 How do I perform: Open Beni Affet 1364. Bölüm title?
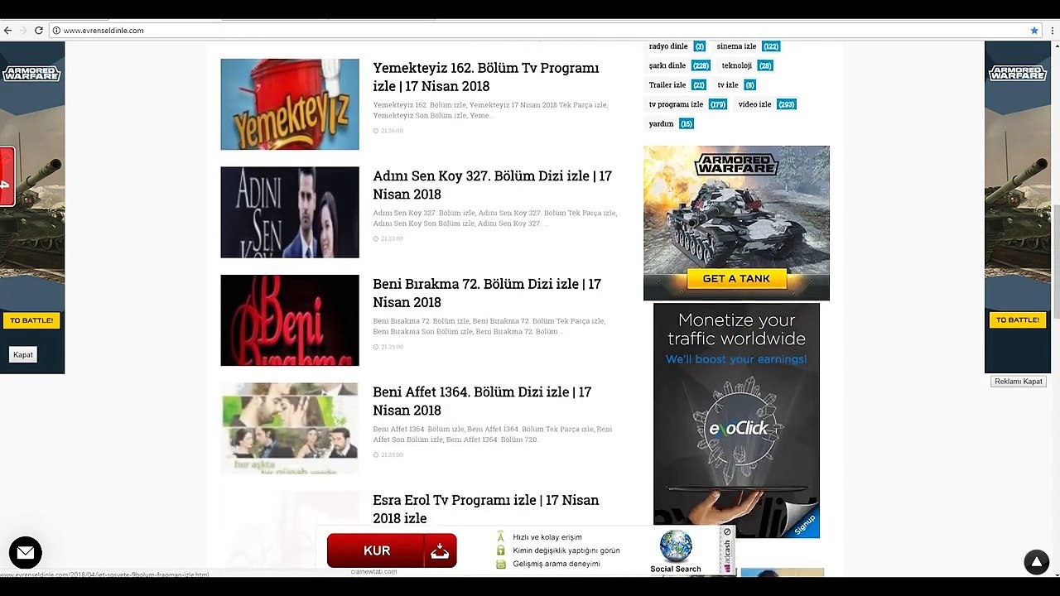(482, 401)
